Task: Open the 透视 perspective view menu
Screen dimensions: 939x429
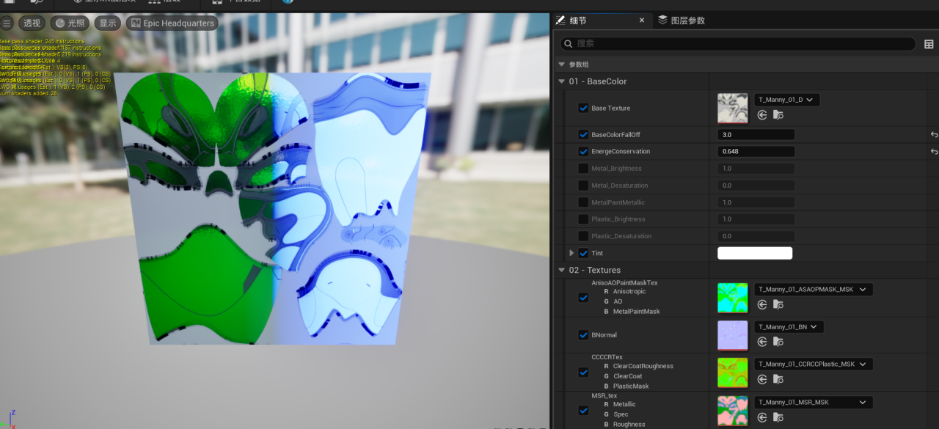Action: point(32,23)
